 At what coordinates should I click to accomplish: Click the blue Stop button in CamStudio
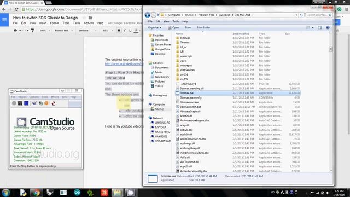(26, 103)
